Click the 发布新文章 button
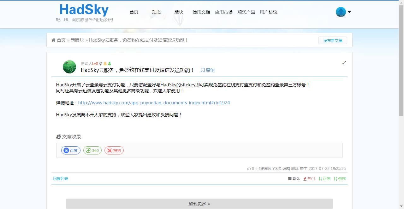 coord(333,40)
